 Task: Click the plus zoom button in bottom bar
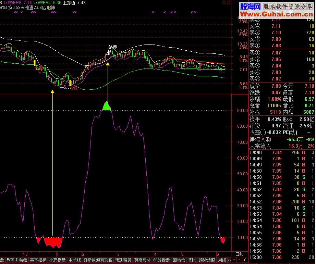click(234, 260)
